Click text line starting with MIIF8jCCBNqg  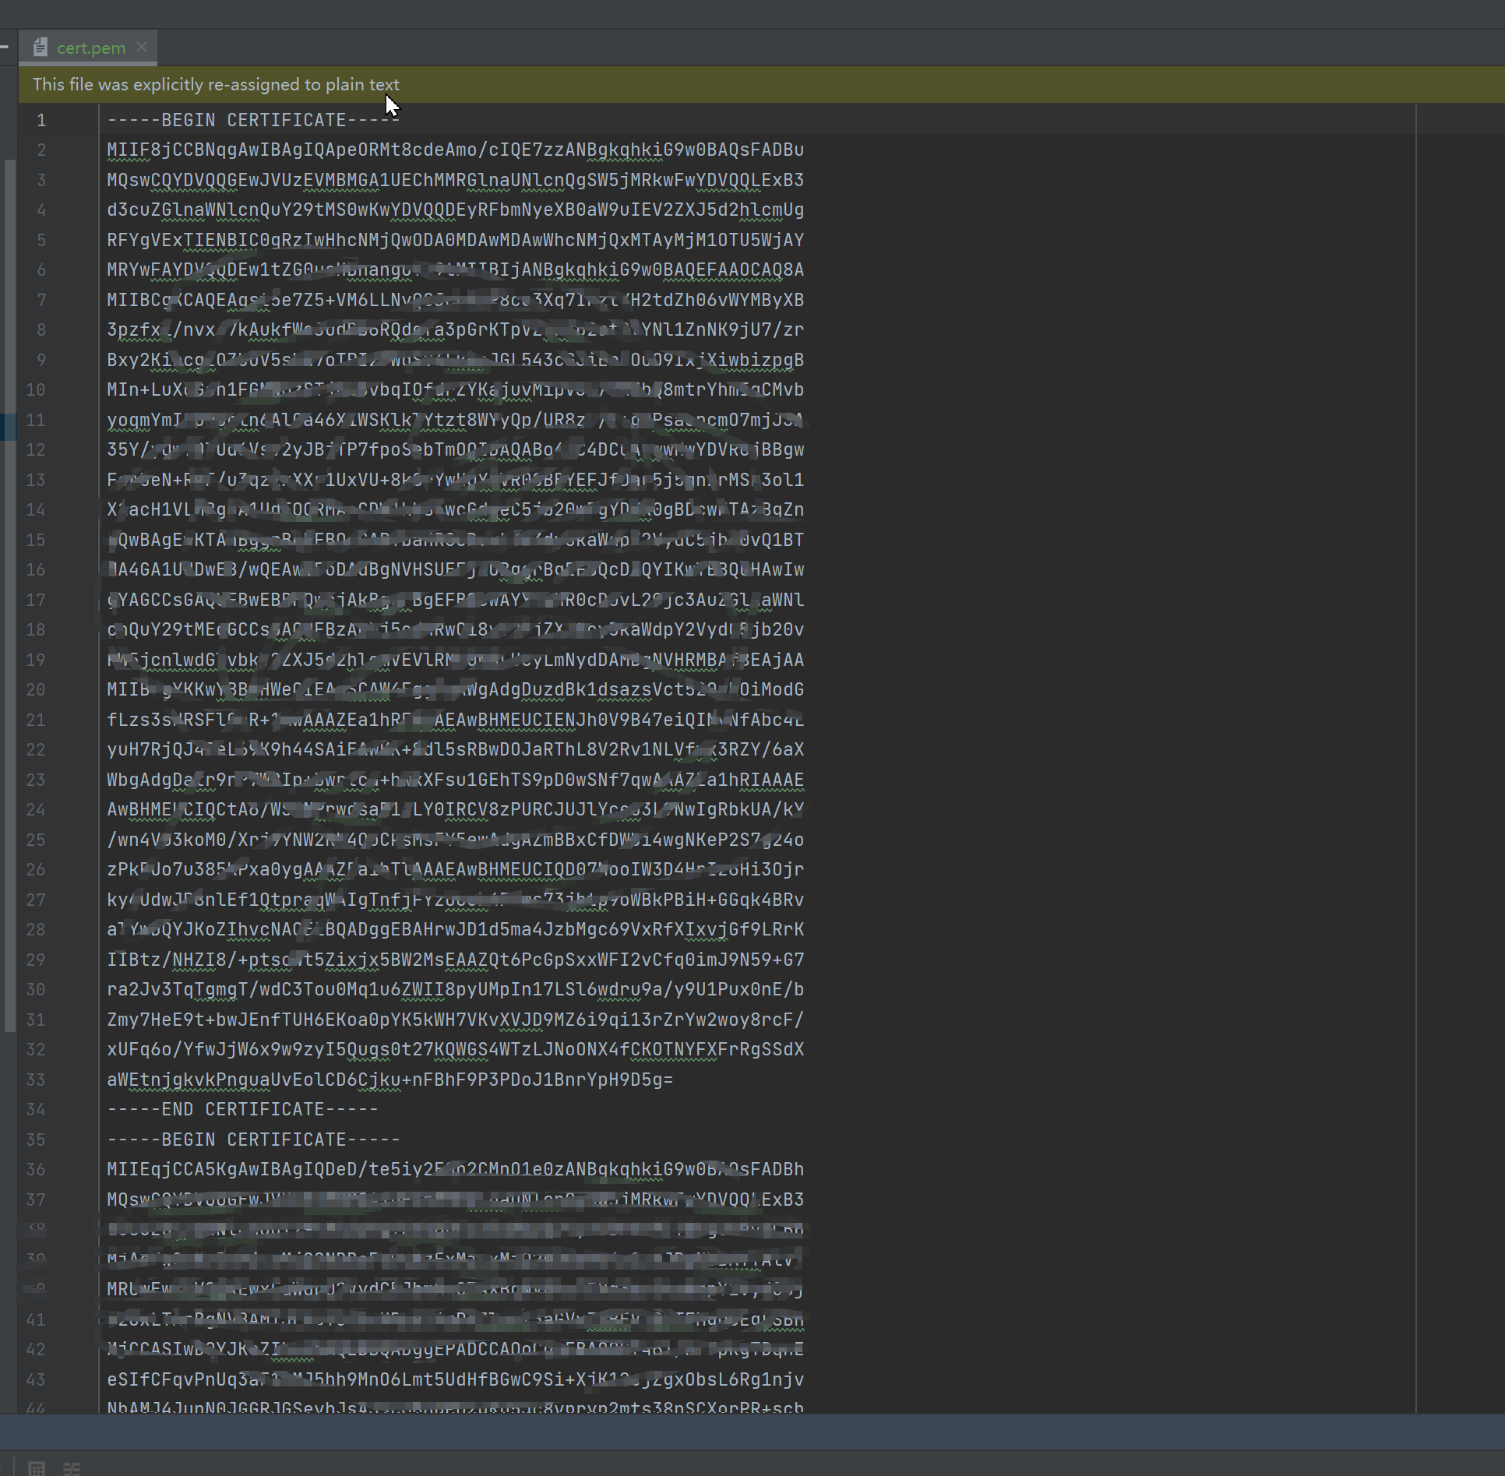tap(455, 150)
